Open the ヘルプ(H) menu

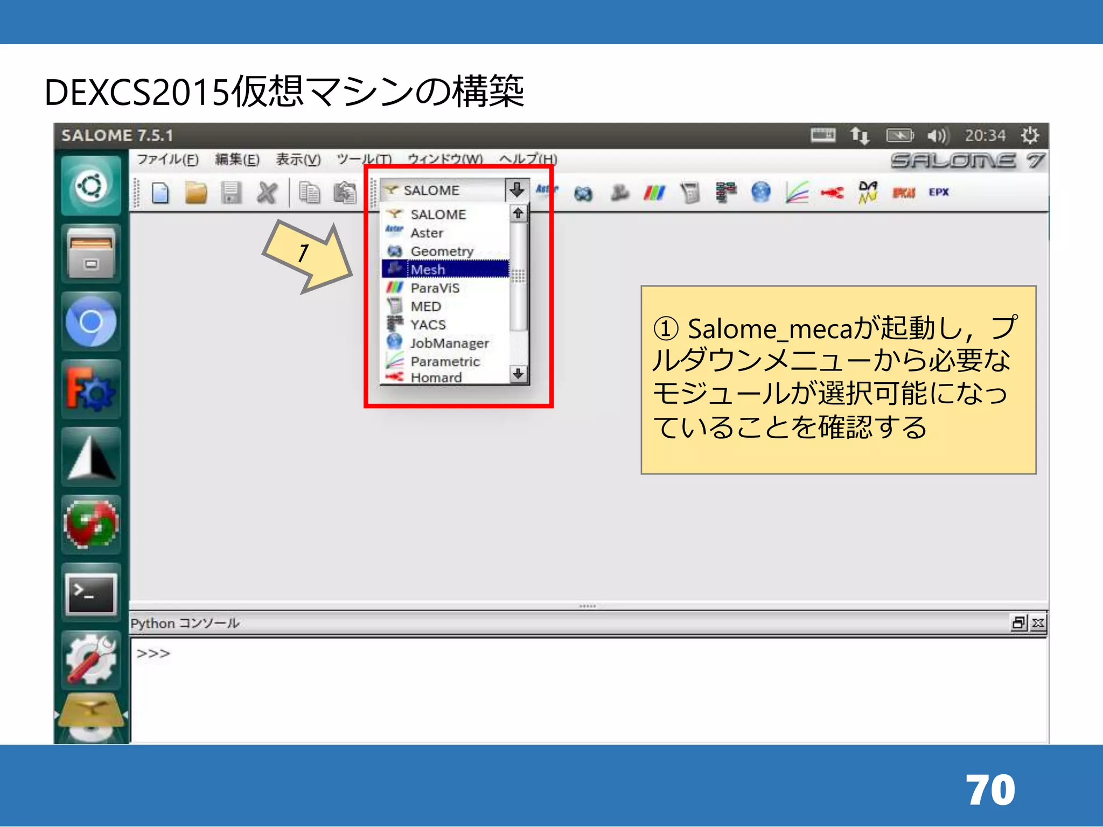pyautogui.click(x=528, y=159)
